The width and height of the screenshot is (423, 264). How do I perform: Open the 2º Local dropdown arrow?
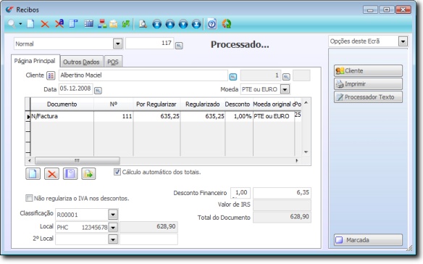click(113, 239)
